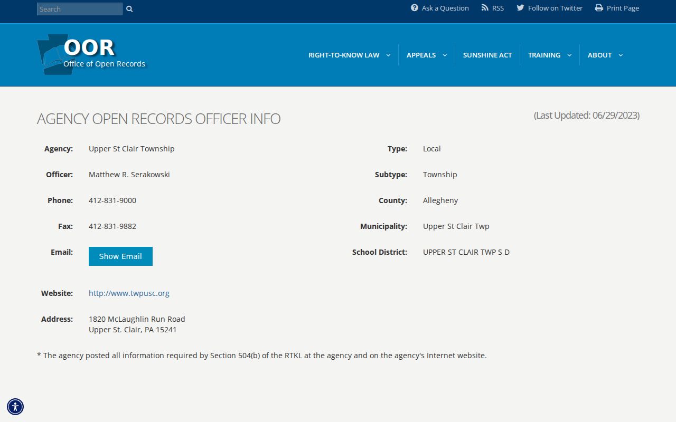The image size is (676, 422).
Task: Click the RSS feed icon
Action: click(x=485, y=8)
